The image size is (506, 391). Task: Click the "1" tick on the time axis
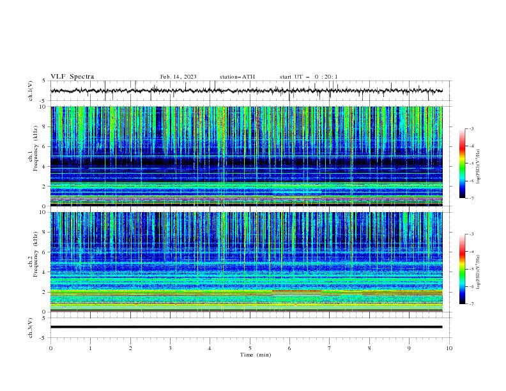click(x=90, y=348)
